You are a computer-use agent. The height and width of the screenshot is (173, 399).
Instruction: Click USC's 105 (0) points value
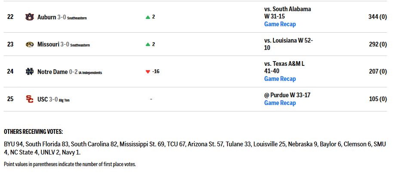378,99
